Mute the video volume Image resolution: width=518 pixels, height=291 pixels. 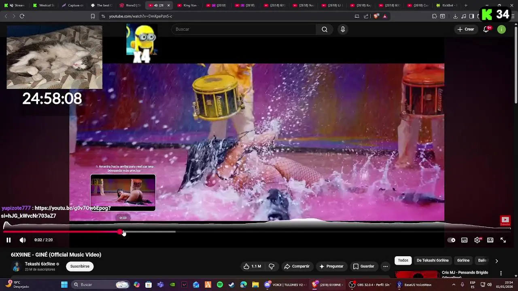coord(23,240)
